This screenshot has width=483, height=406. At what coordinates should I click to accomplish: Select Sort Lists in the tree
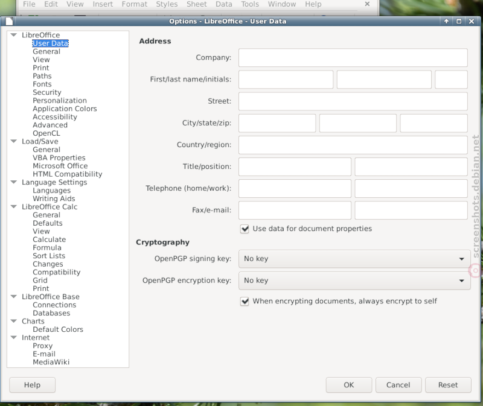[49, 256]
